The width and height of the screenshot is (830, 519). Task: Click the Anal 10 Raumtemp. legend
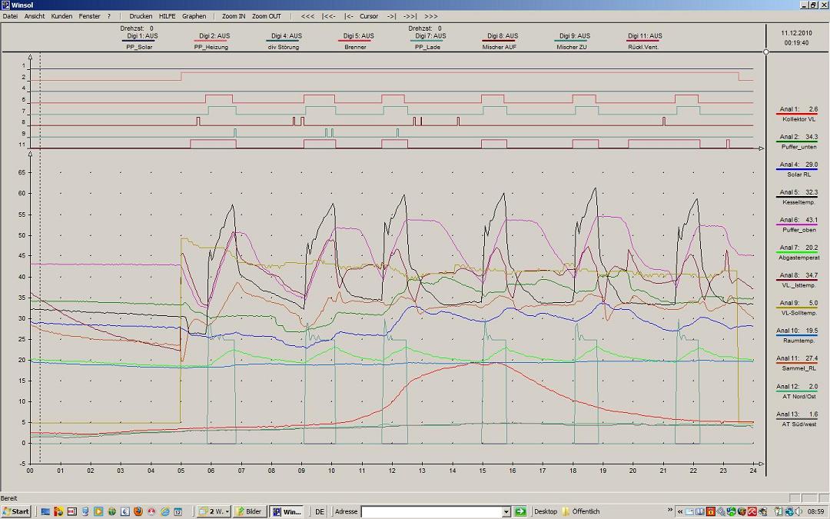tap(798, 335)
